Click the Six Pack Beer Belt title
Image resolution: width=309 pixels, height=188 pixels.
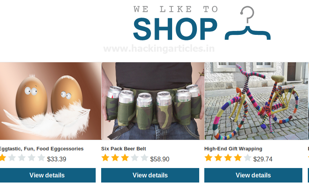tap(124, 148)
